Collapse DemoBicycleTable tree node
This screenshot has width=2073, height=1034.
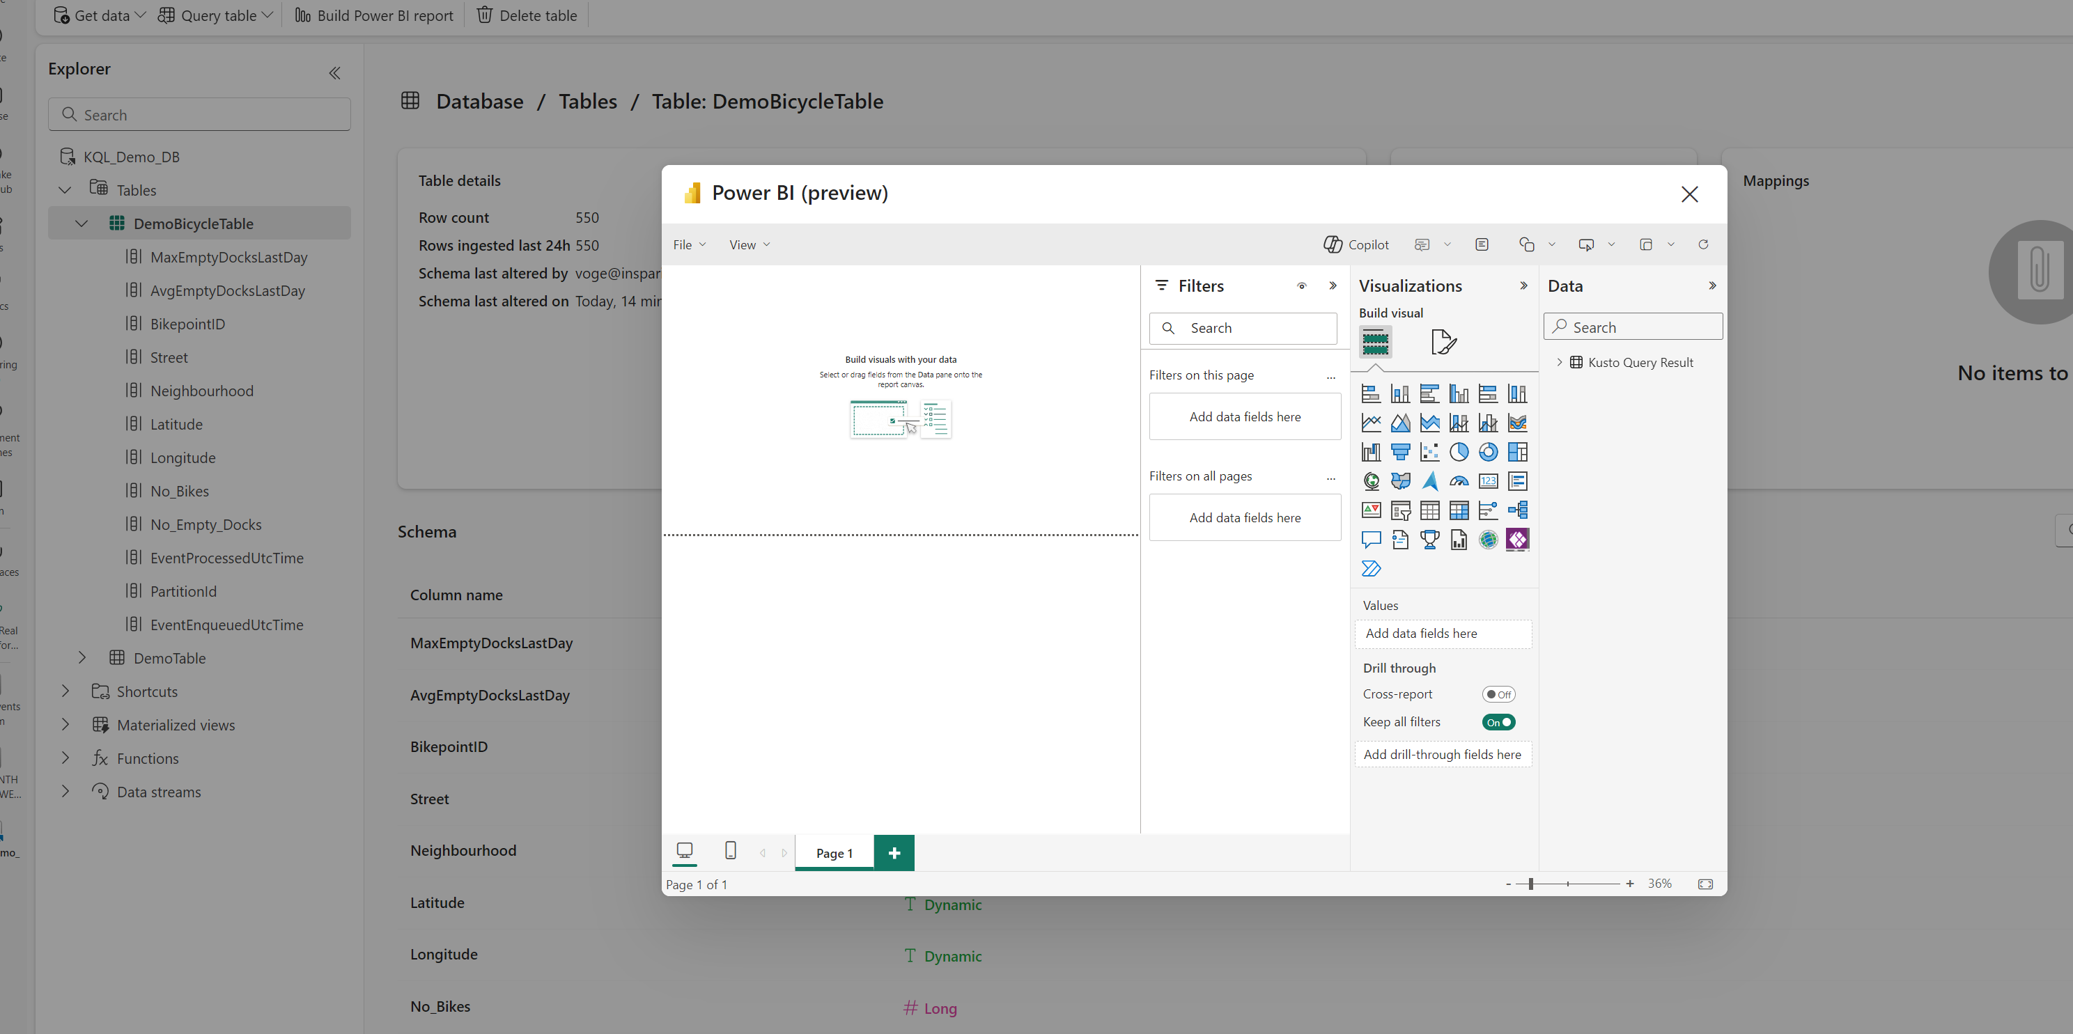(x=81, y=224)
